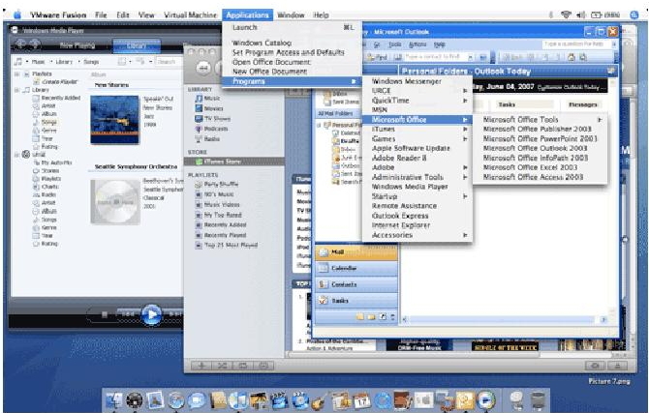Open Internet Explorer from Programs menu
The width and height of the screenshot is (649, 413).
click(x=417, y=225)
